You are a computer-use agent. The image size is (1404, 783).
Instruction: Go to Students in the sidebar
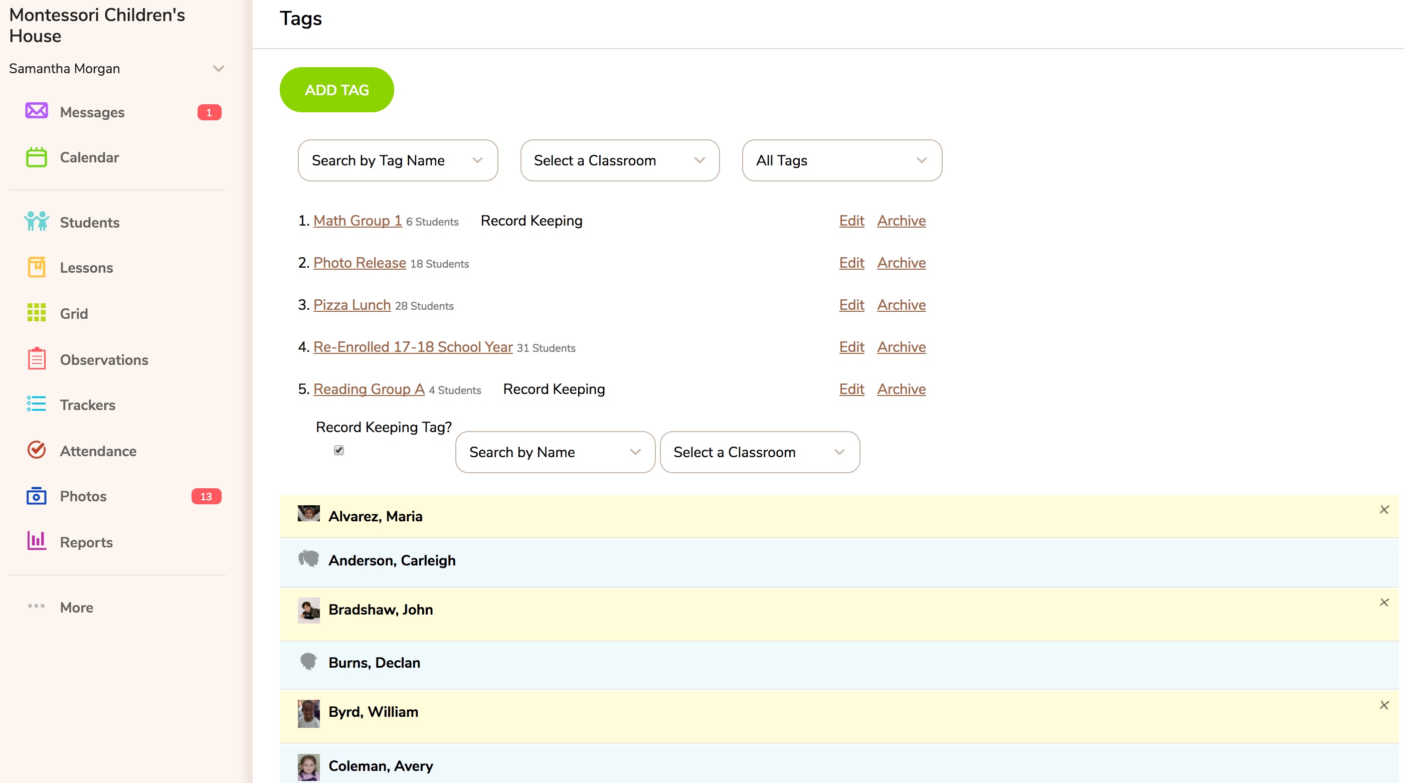(x=89, y=222)
